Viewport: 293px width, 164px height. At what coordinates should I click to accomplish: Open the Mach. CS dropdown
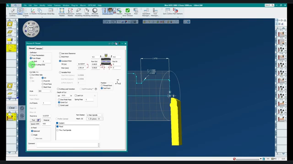click(95, 119)
